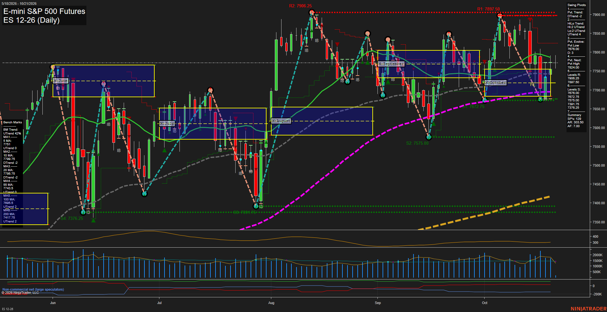This screenshot has height=312, width=607.
Task: Click the "M:June" monthly range label
Action: [x=61, y=81]
